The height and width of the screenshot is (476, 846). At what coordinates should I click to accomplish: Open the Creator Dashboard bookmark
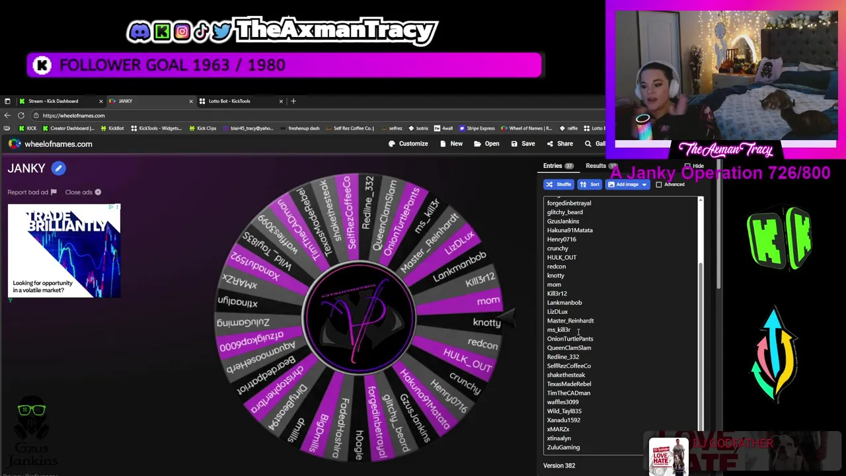[x=69, y=128]
